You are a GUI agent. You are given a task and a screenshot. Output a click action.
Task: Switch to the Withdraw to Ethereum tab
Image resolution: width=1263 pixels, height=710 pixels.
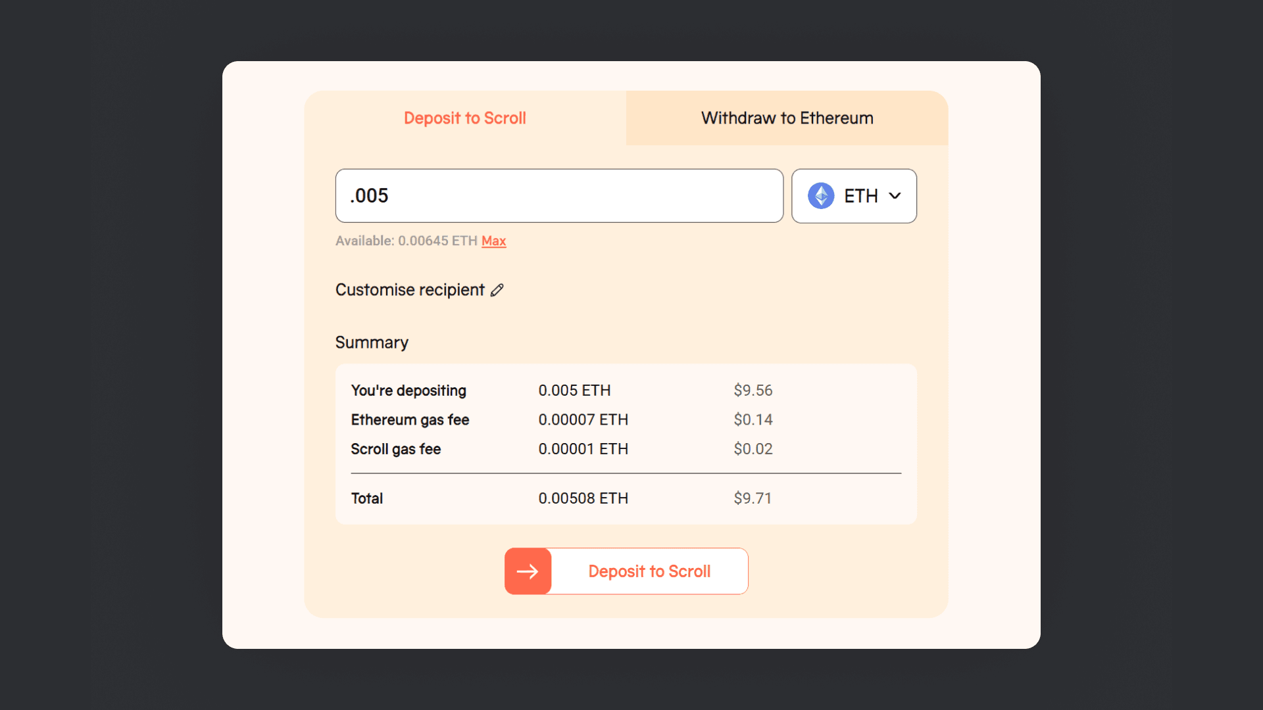click(787, 118)
